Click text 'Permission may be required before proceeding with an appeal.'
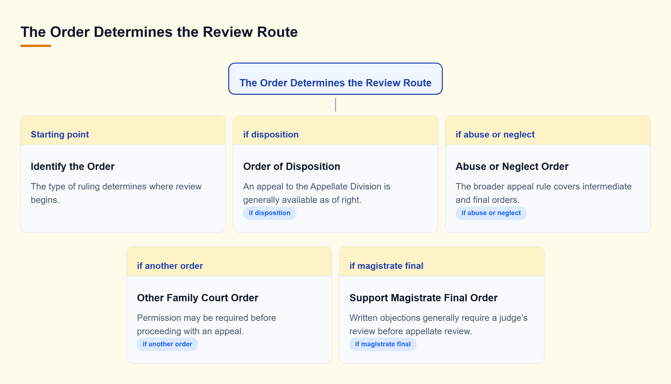 click(206, 324)
